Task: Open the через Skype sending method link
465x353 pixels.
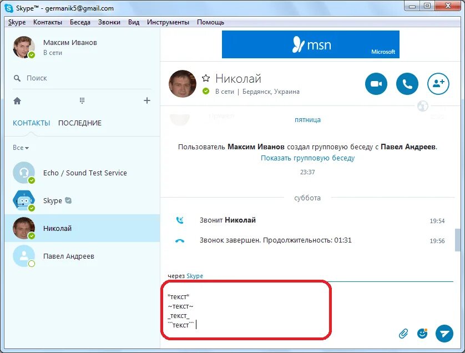Action: coord(195,276)
